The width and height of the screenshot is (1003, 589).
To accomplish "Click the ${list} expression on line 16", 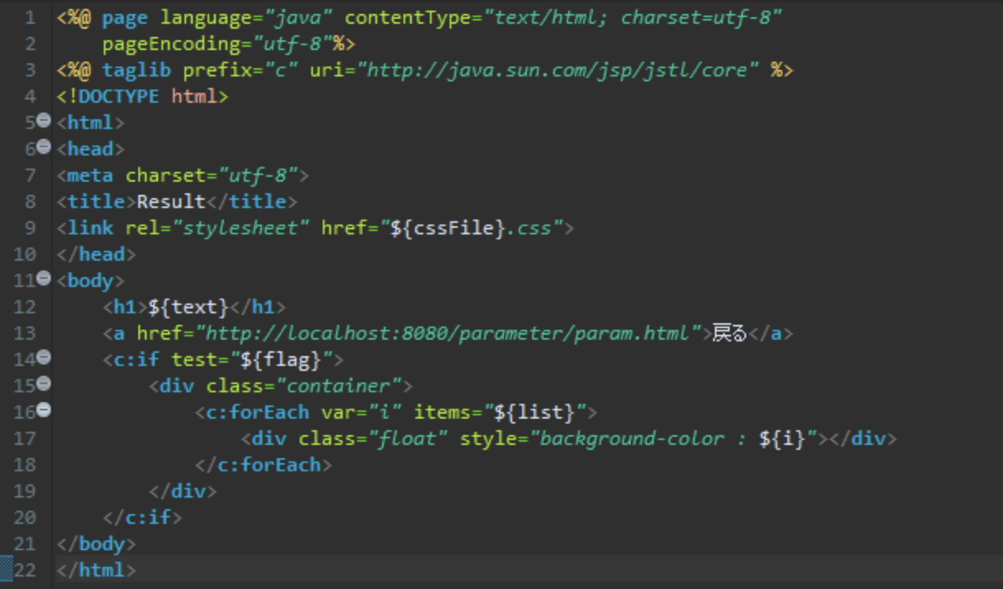I will (534, 412).
